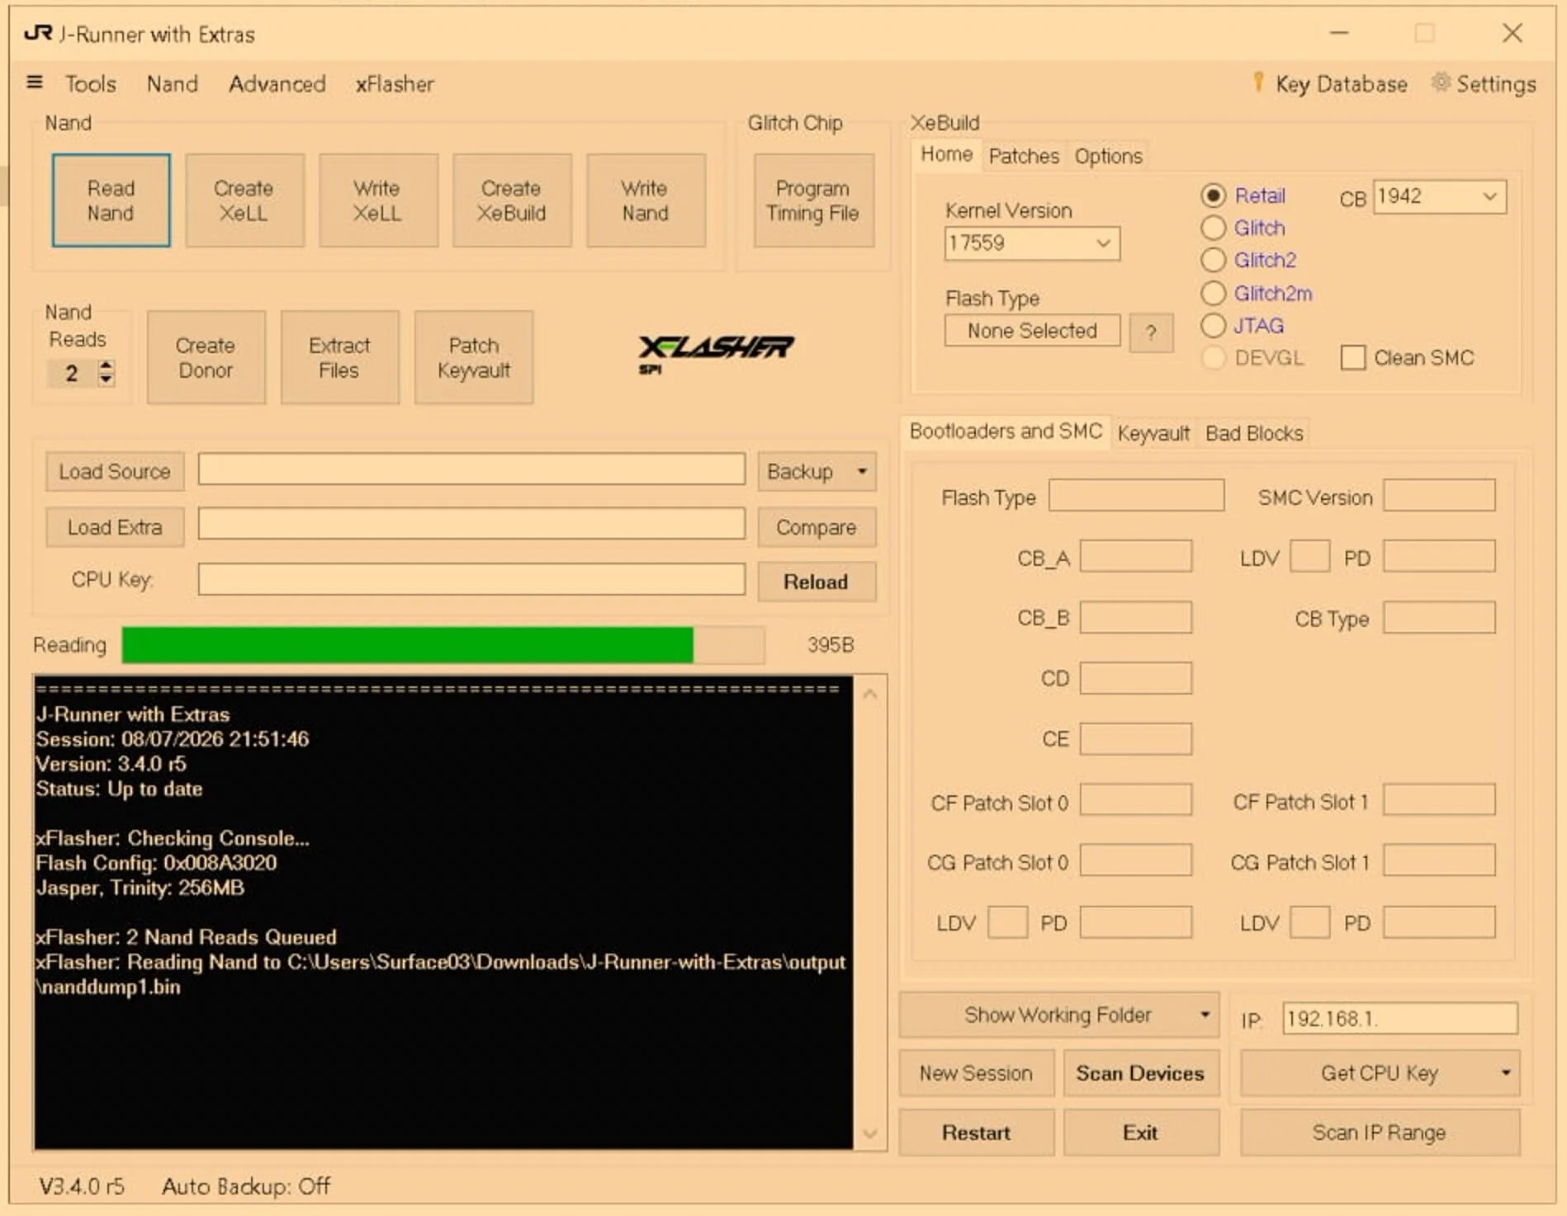Viewport: 1567px width, 1216px height.
Task: Click the Read Nand button
Action: point(111,200)
